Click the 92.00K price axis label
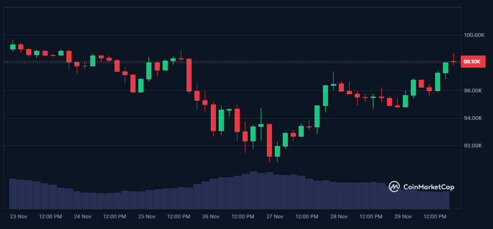 (472, 146)
